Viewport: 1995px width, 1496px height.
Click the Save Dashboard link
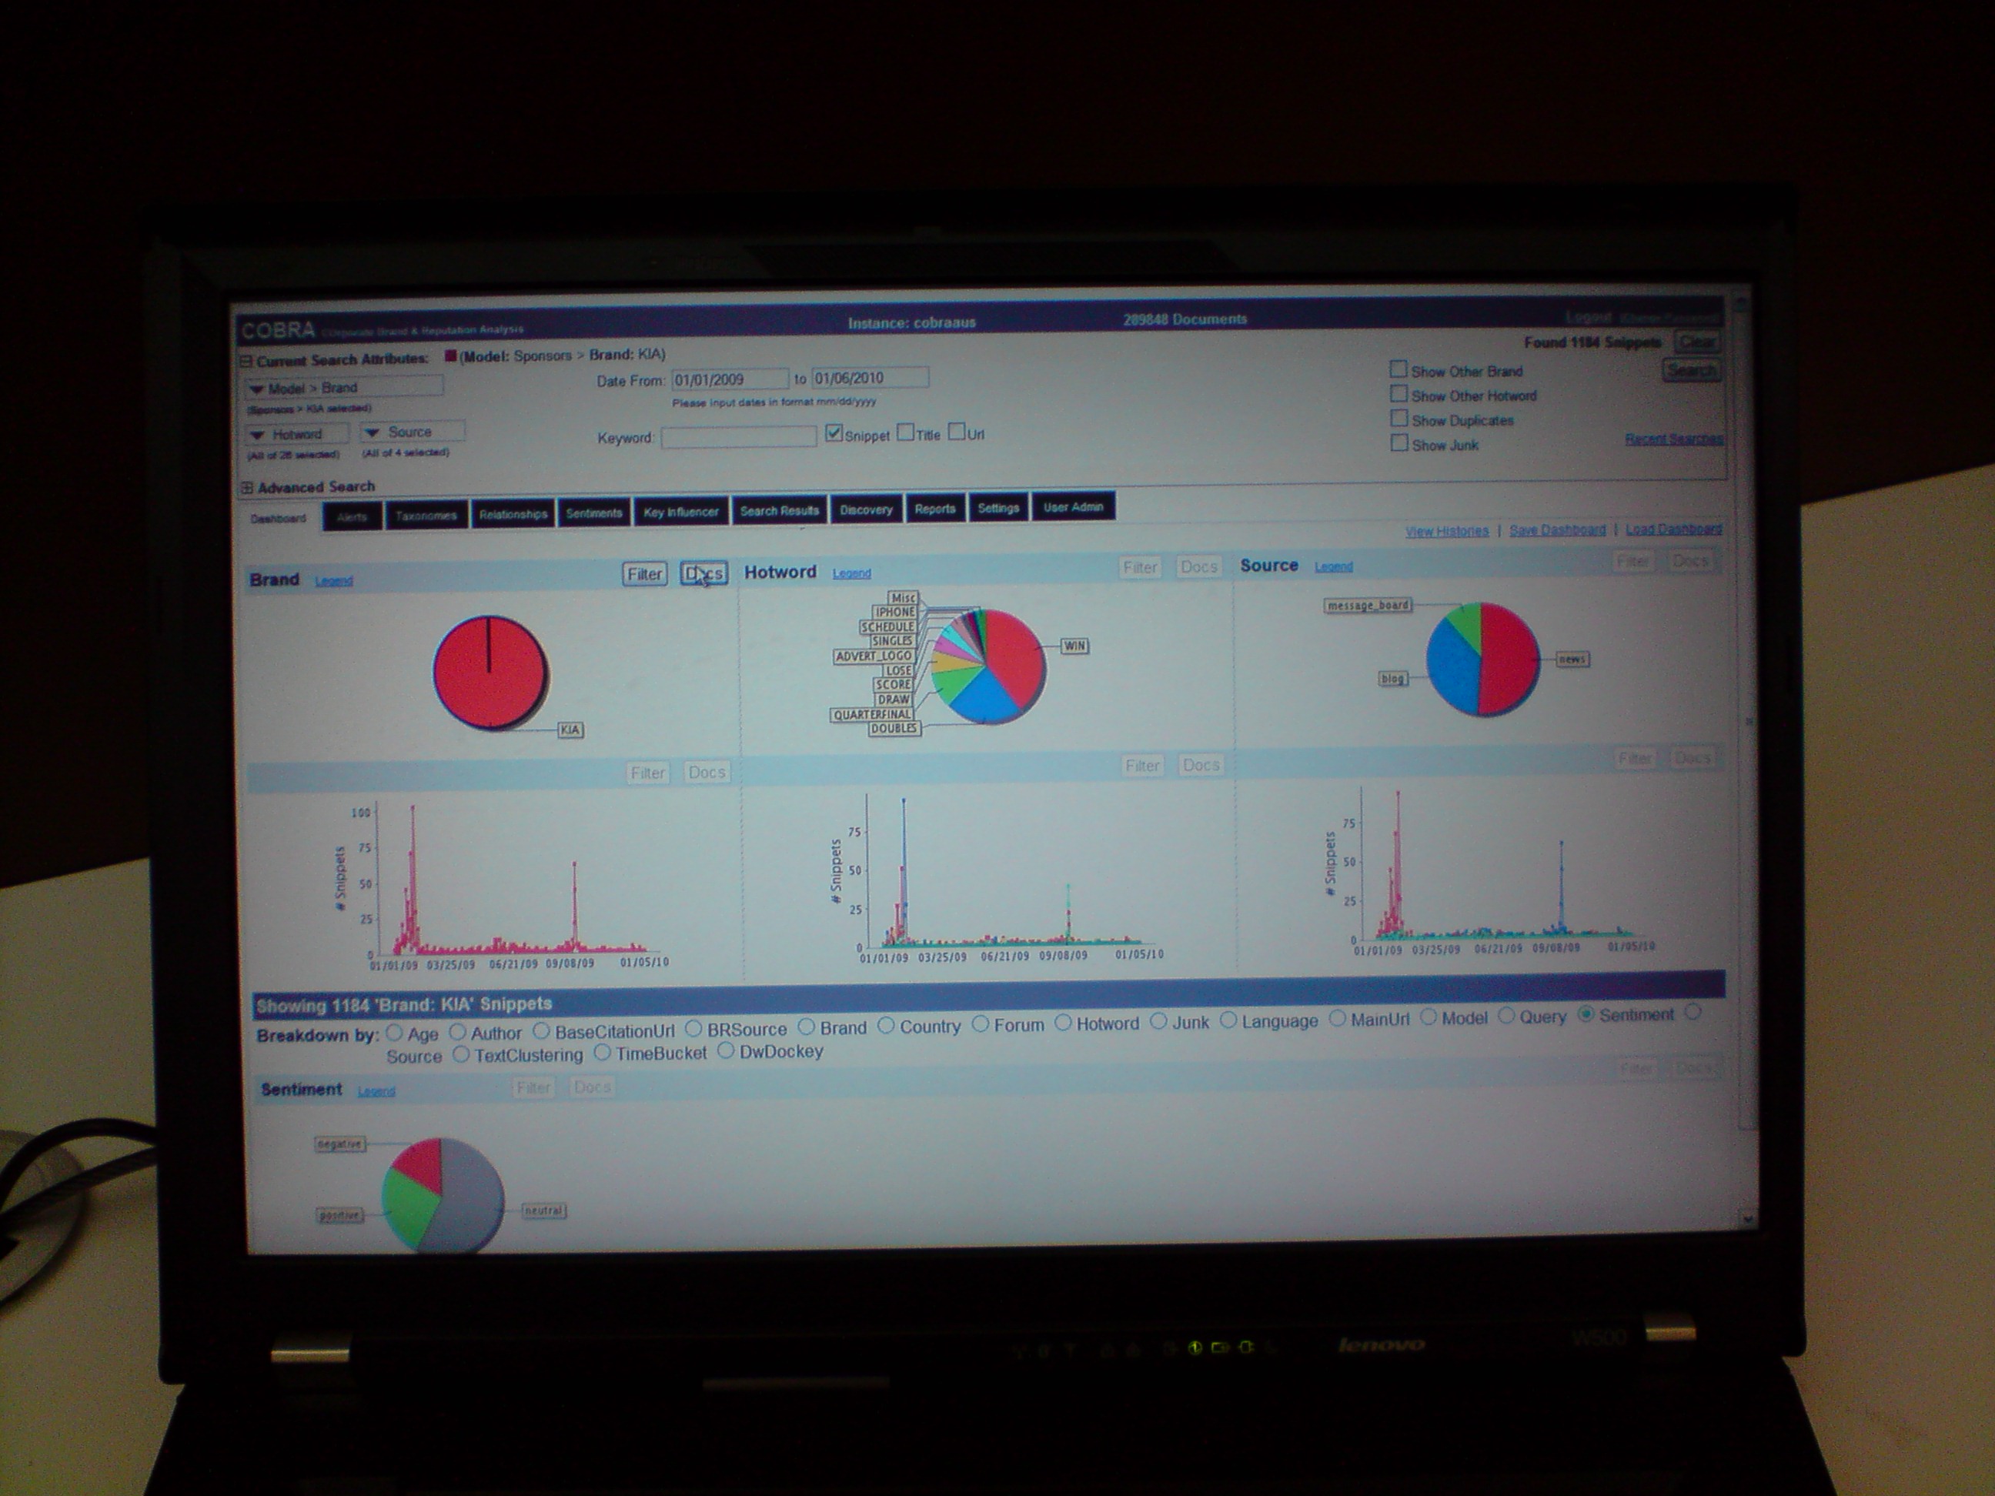coord(1558,530)
